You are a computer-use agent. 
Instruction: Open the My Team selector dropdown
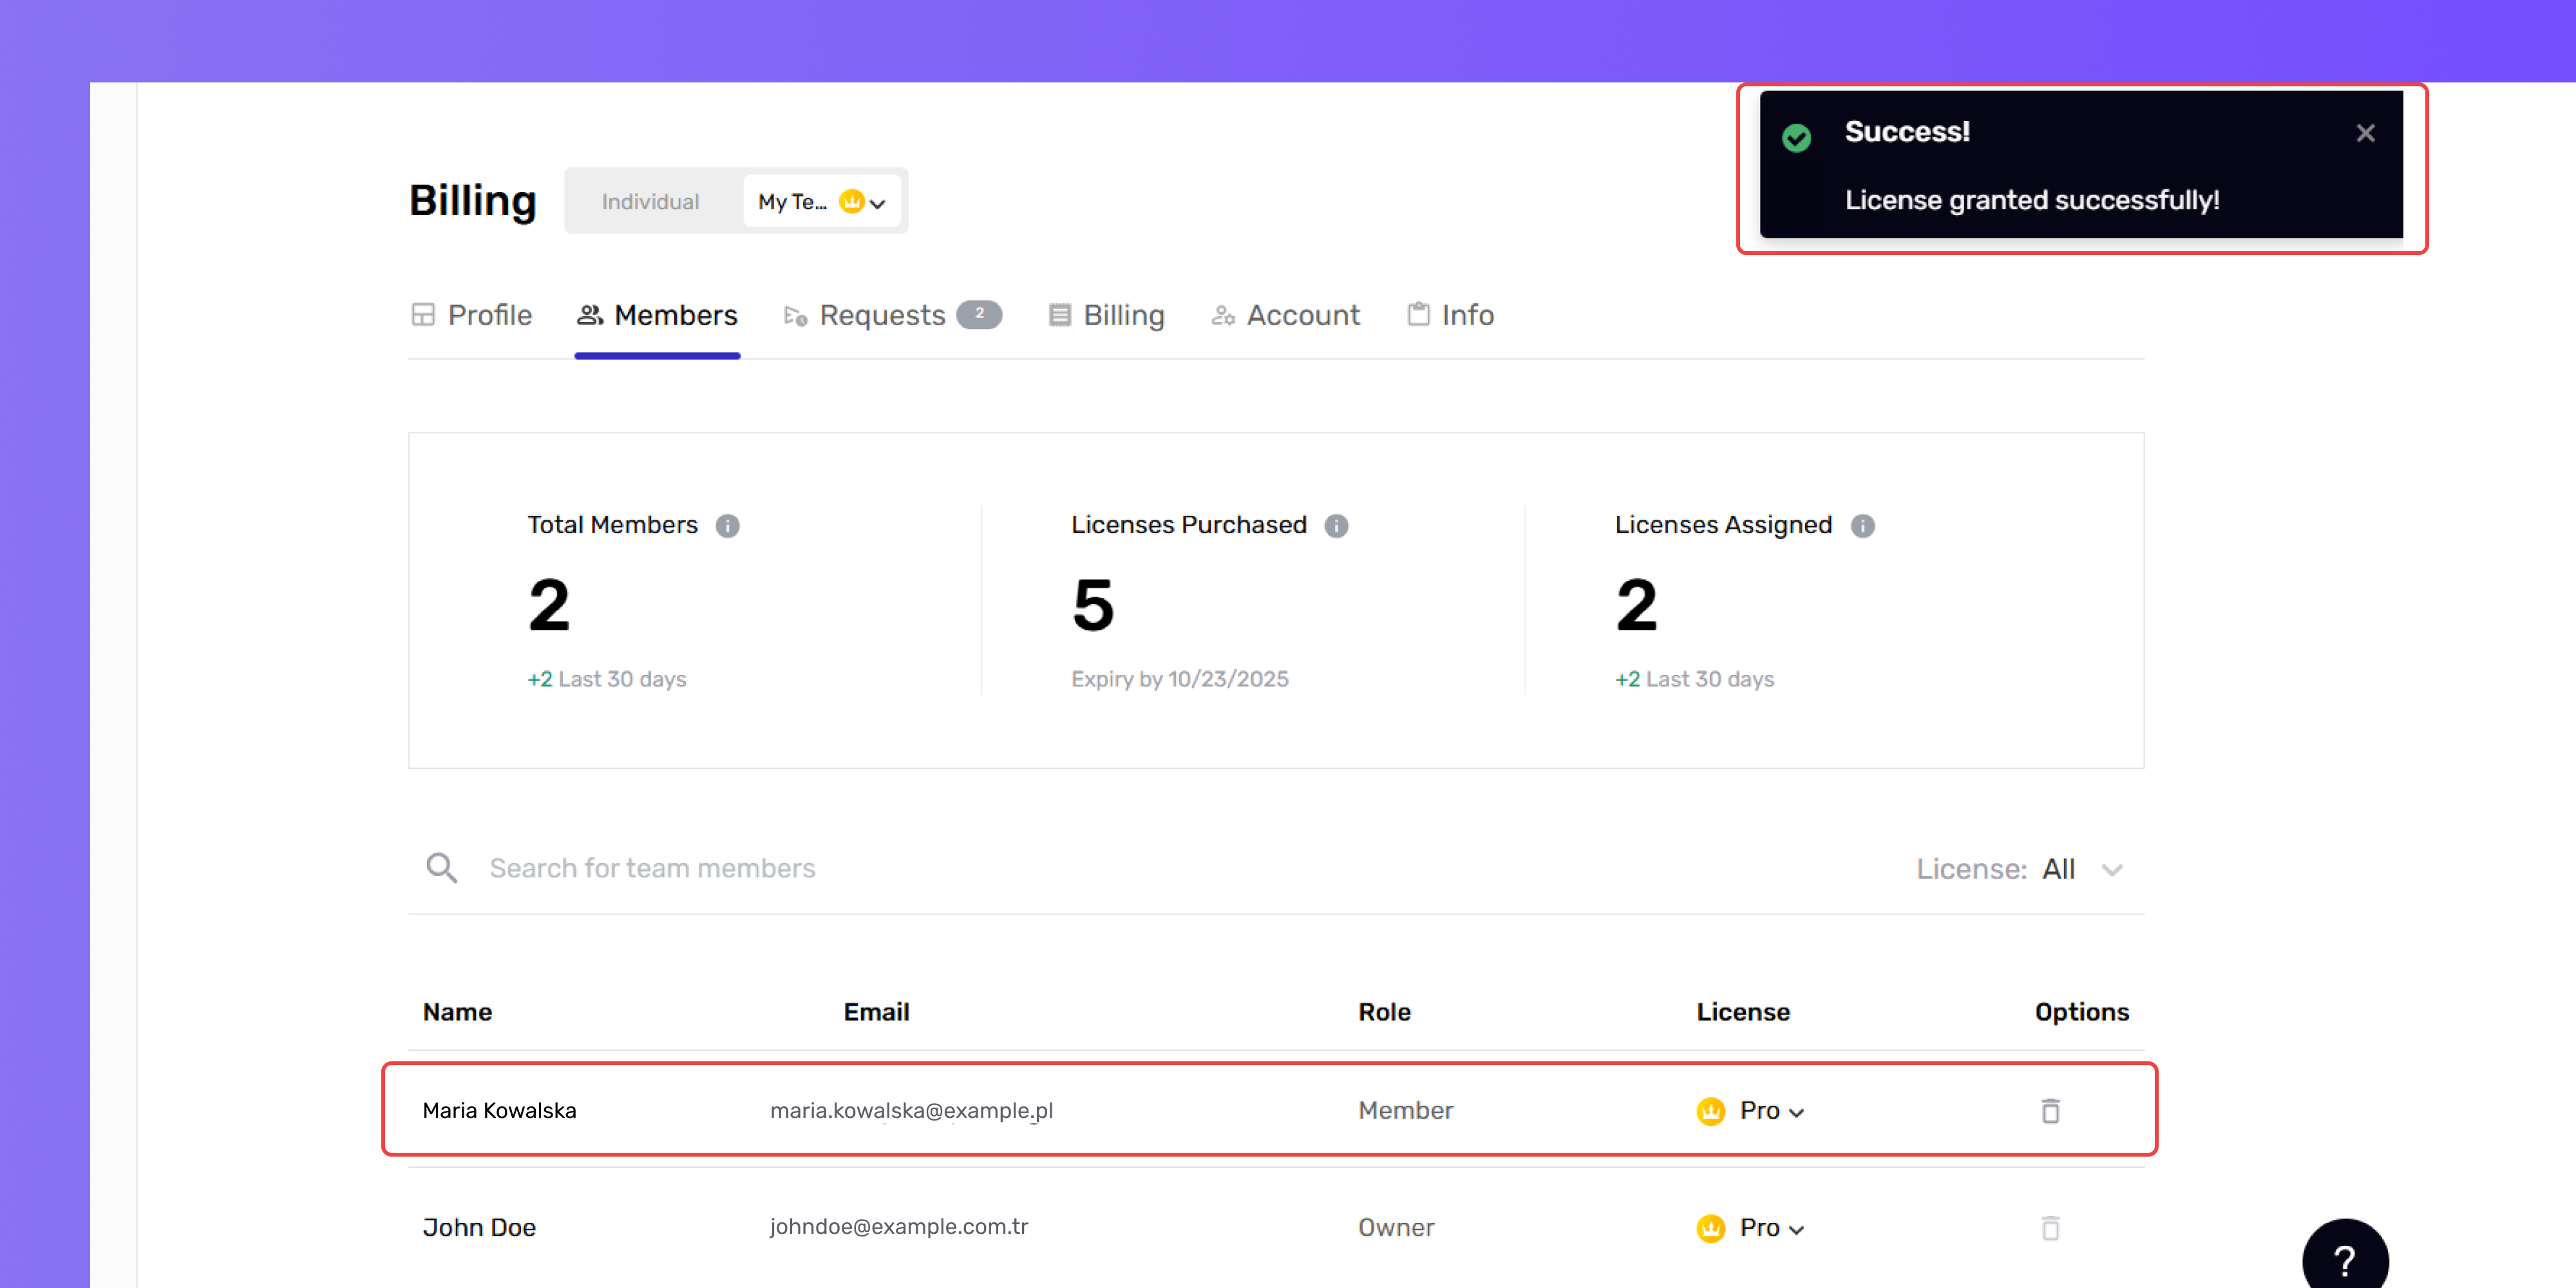coord(821,201)
